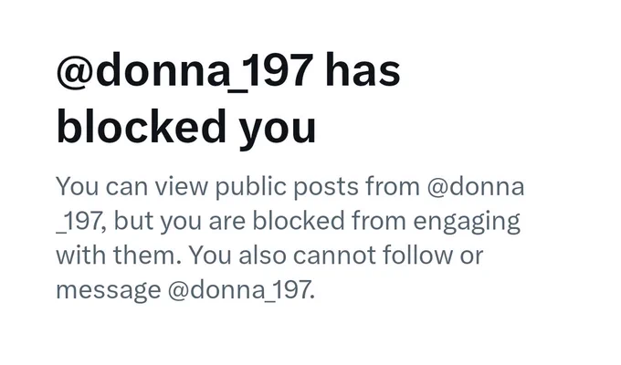Click the word "from" before @donna

[393, 185]
